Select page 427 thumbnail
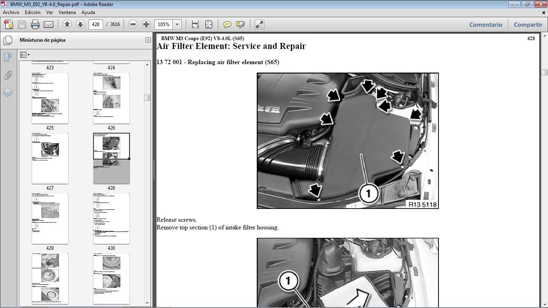548x308 pixels. 50,158
